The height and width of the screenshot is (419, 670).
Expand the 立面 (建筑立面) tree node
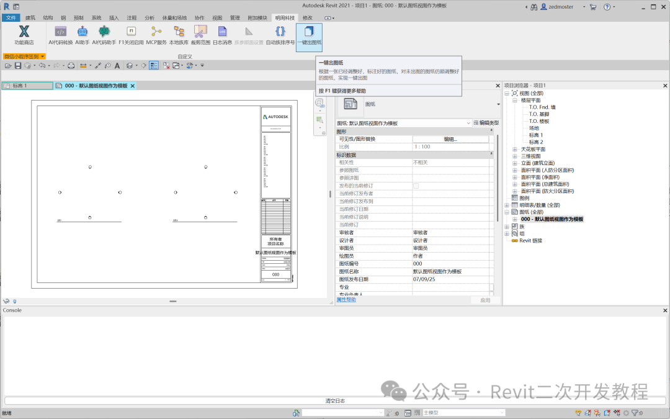pyautogui.click(x=515, y=163)
